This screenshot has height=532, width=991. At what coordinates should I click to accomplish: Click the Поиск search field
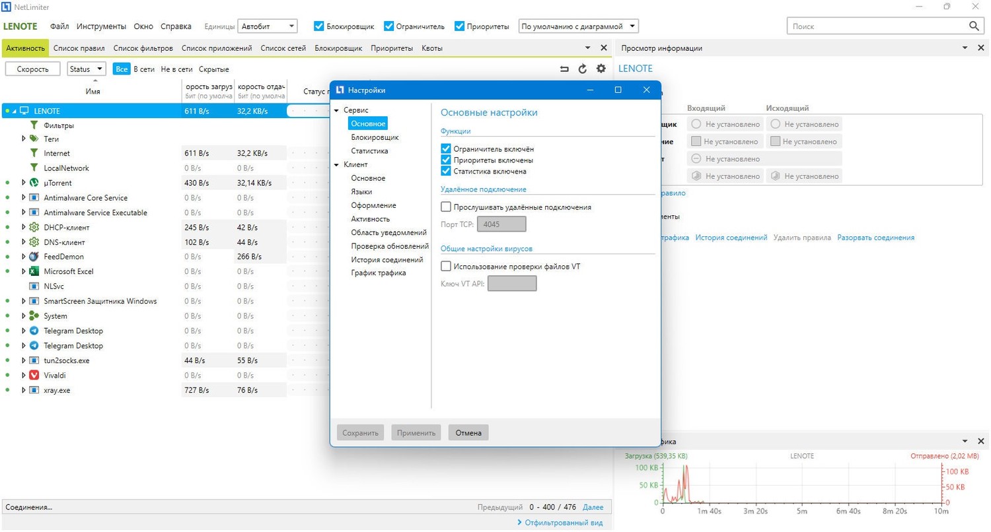[877, 26]
